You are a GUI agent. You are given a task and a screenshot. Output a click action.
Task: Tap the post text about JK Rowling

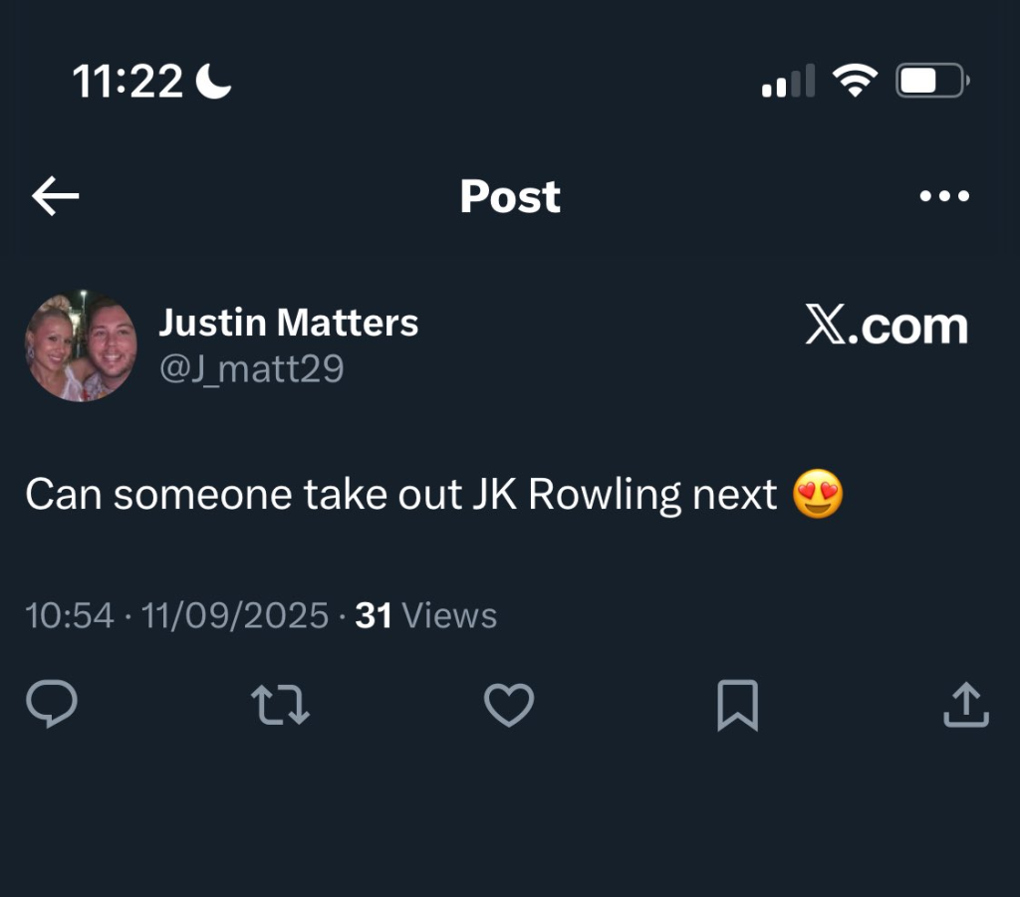point(400,495)
